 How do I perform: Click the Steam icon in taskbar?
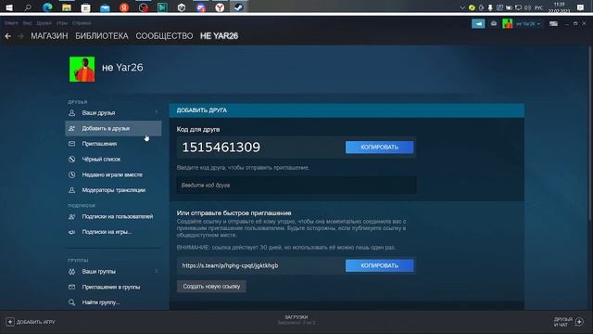tap(238, 7)
